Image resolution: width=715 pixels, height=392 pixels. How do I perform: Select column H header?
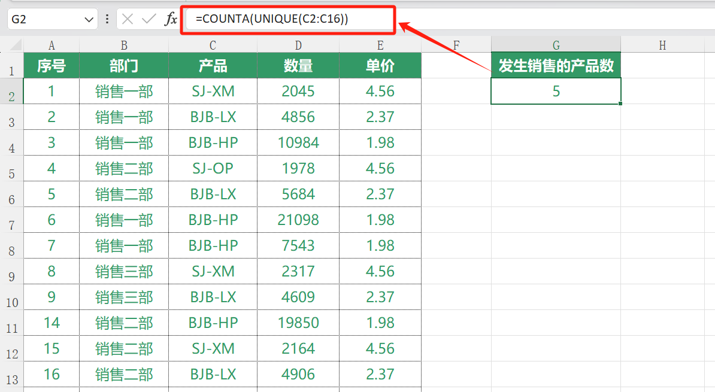tap(662, 45)
